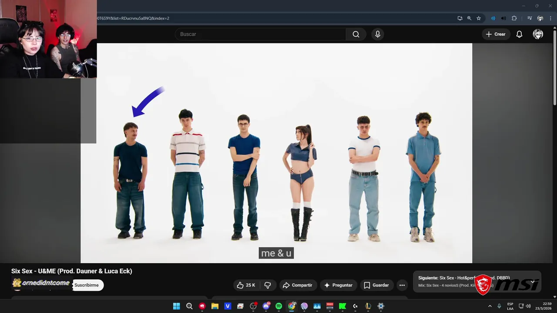Open Spotify from the taskbar
Image resolution: width=557 pixels, height=313 pixels.
click(278, 306)
